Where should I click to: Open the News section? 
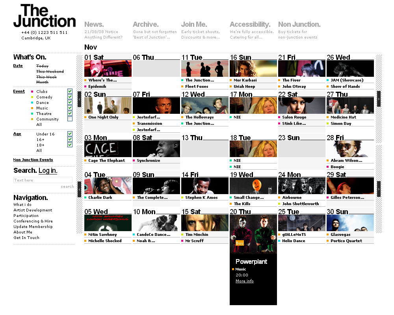(x=94, y=24)
